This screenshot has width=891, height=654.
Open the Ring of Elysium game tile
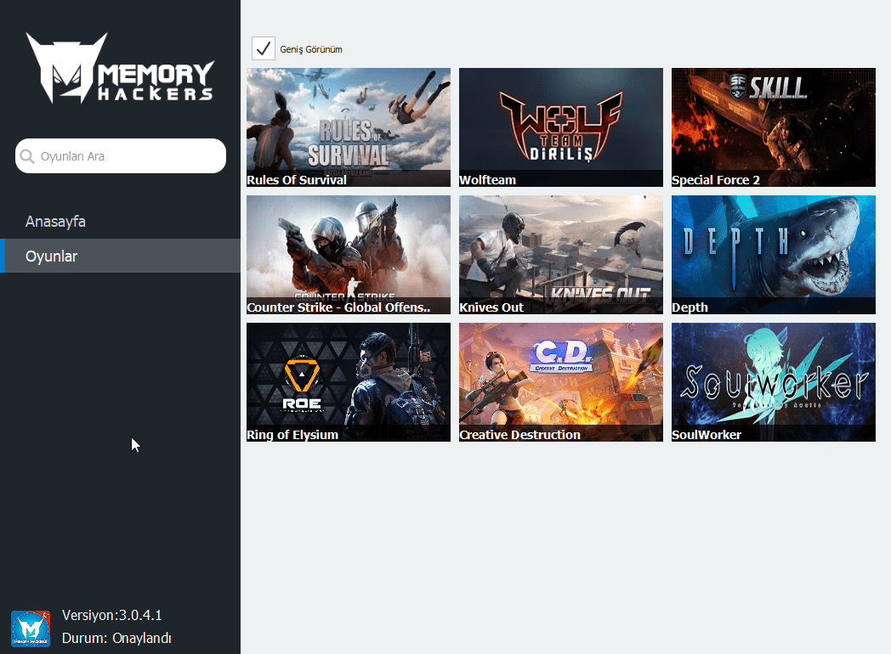[x=349, y=382]
